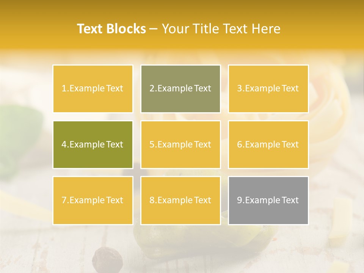Select the "Your Title Text Here" text
This screenshot has height=273, width=364.
click(x=221, y=29)
